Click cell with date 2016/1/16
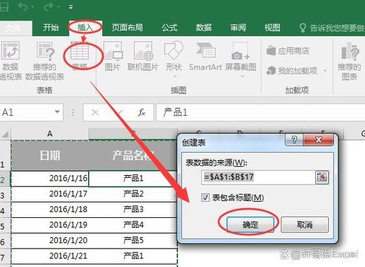The width and height of the screenshot is (365, 267). 50,178
